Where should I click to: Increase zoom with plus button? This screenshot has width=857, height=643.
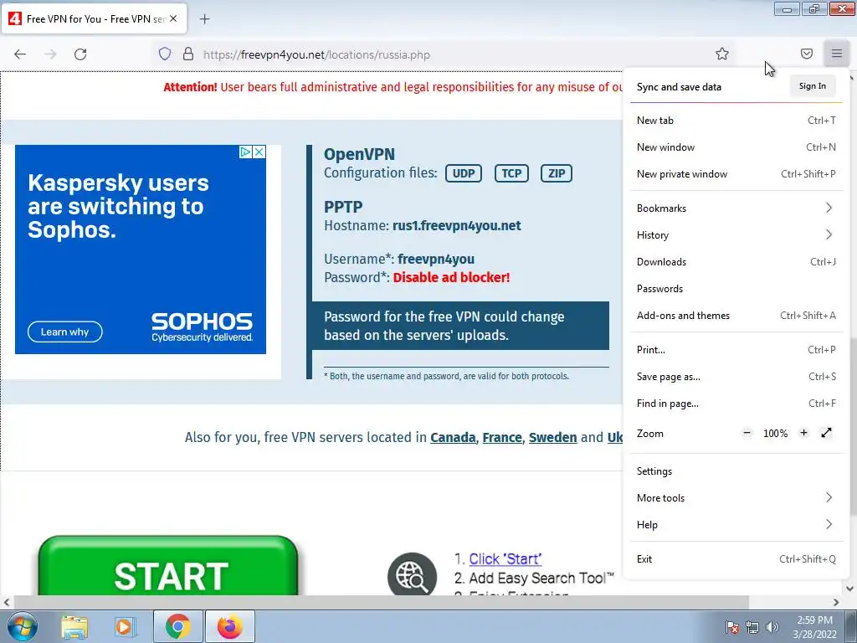pos(803,433)
